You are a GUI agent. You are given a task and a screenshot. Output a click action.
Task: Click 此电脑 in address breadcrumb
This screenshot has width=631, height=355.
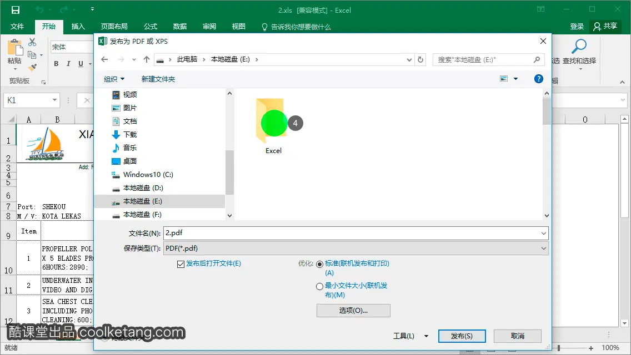click(187, 59)
